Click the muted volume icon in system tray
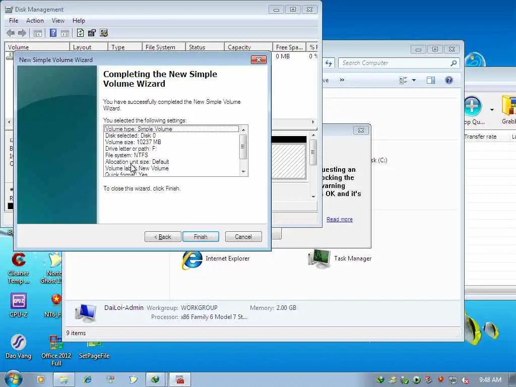Screen dimensions: 516x387 (465, 380)
